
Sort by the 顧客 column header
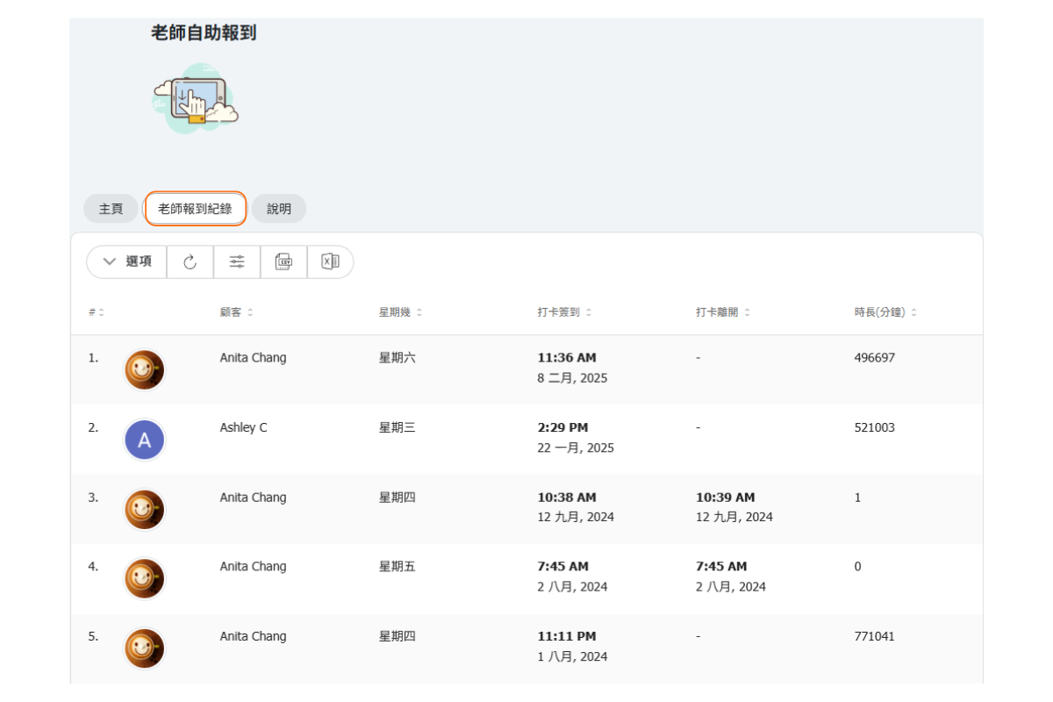[237, 312]
